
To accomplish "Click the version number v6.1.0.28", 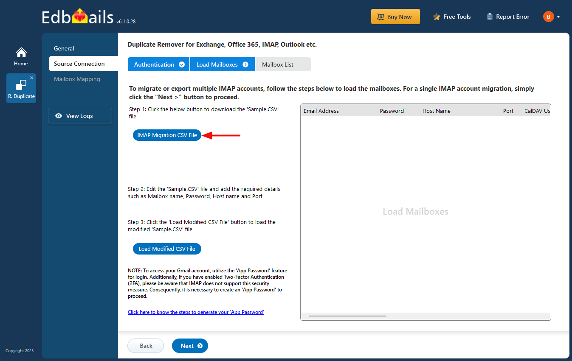I will click(126, 21).
